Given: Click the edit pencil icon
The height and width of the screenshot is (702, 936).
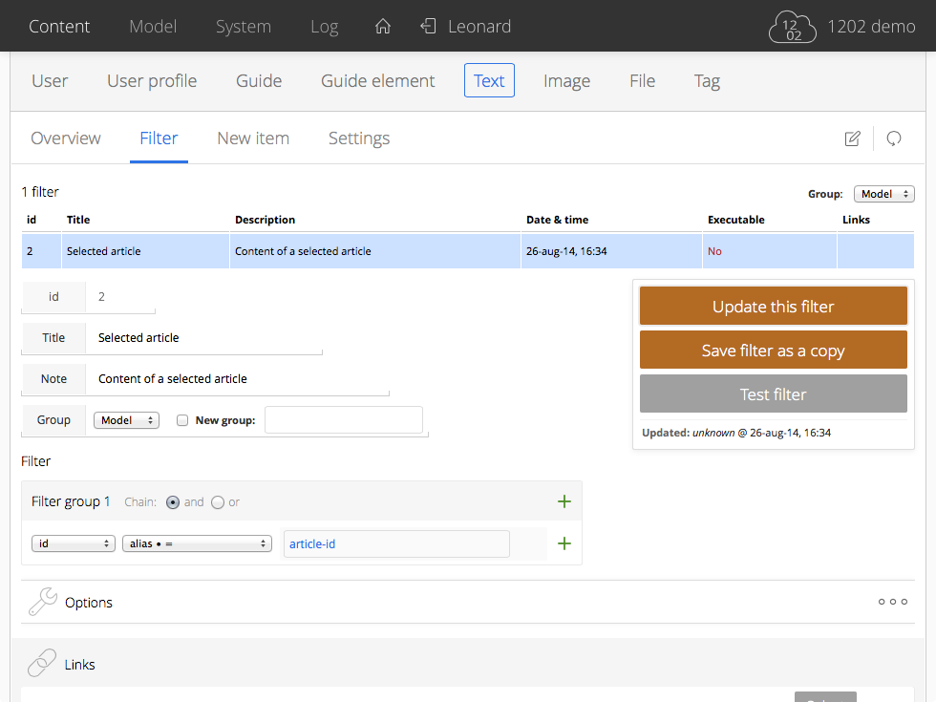Looking at the screenshot, I should (853, 138).
